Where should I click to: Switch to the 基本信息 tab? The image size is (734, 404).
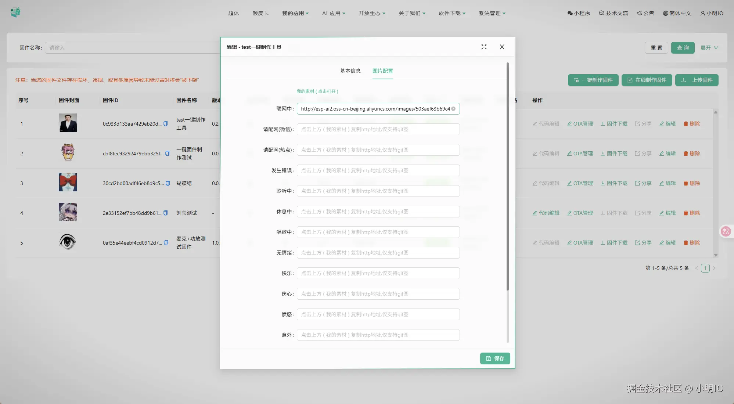350,71
